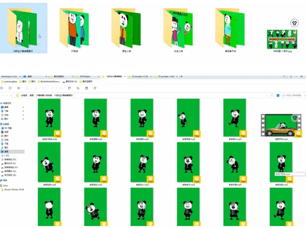Open the new tab plus button
This screenshot has height=228, width=306.
[x=181, y=76]
